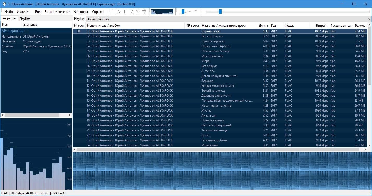Select track 'Бег вокруг'

click(x=220, y=66)
